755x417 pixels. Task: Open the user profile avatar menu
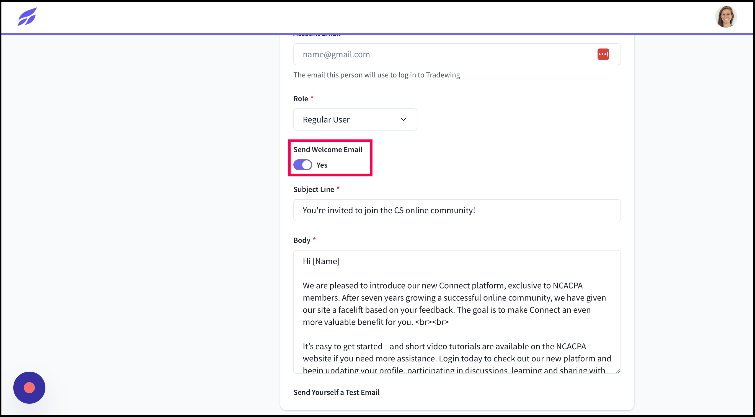pos(726,17)
